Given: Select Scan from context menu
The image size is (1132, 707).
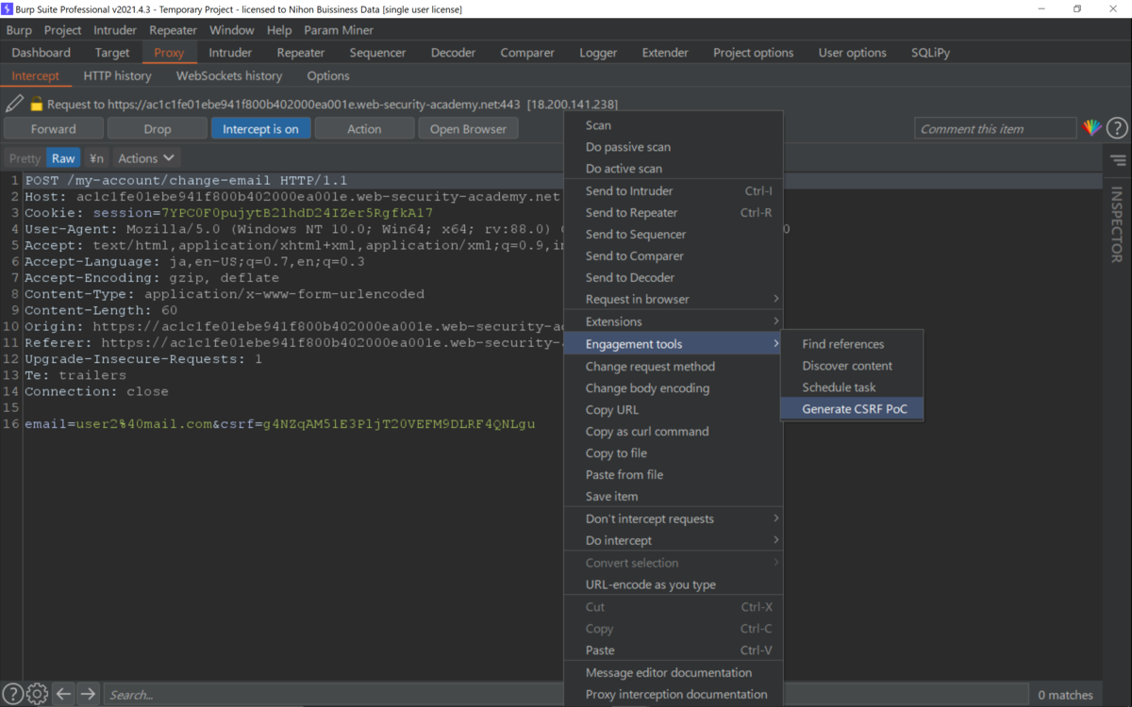Looking at the screenshot, I should pos(674,124).
